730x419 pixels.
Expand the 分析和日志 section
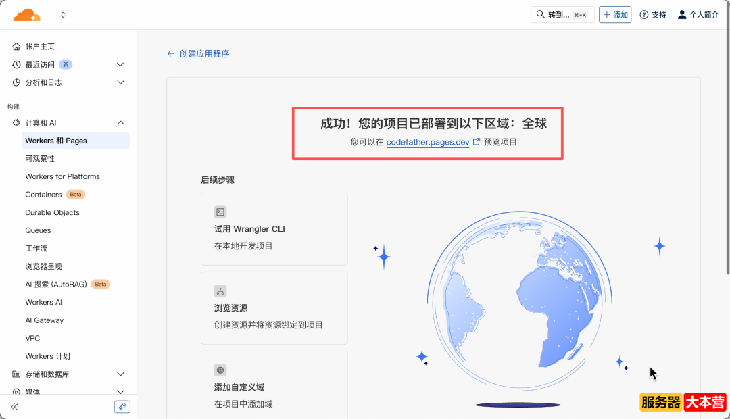click(120, 82)
